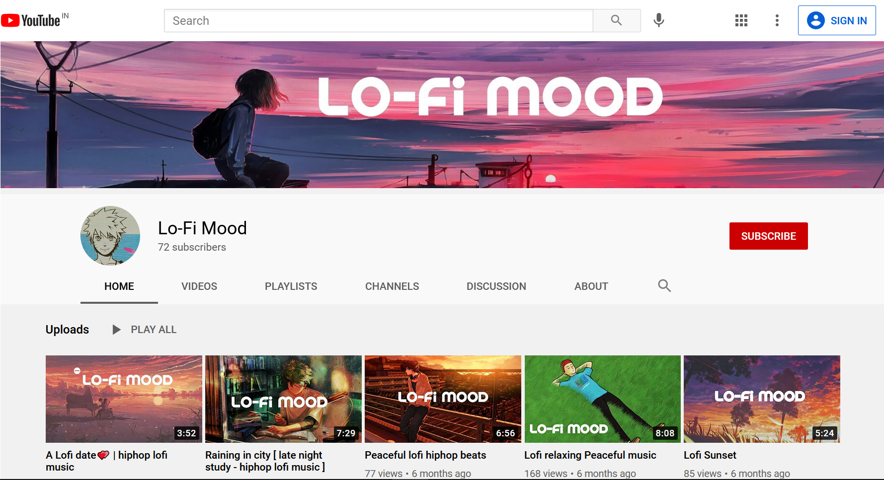This screenshot has height=480, width=884.
Task: Click the '77 views • 6 months ago' text
Action: (x=418, y=474)
